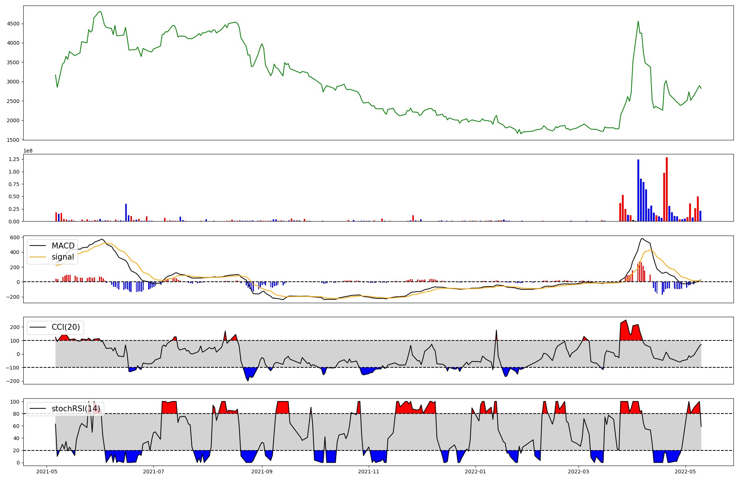
Task: Click the tallest blue volume bar
Action: click(x=638, y=190)
